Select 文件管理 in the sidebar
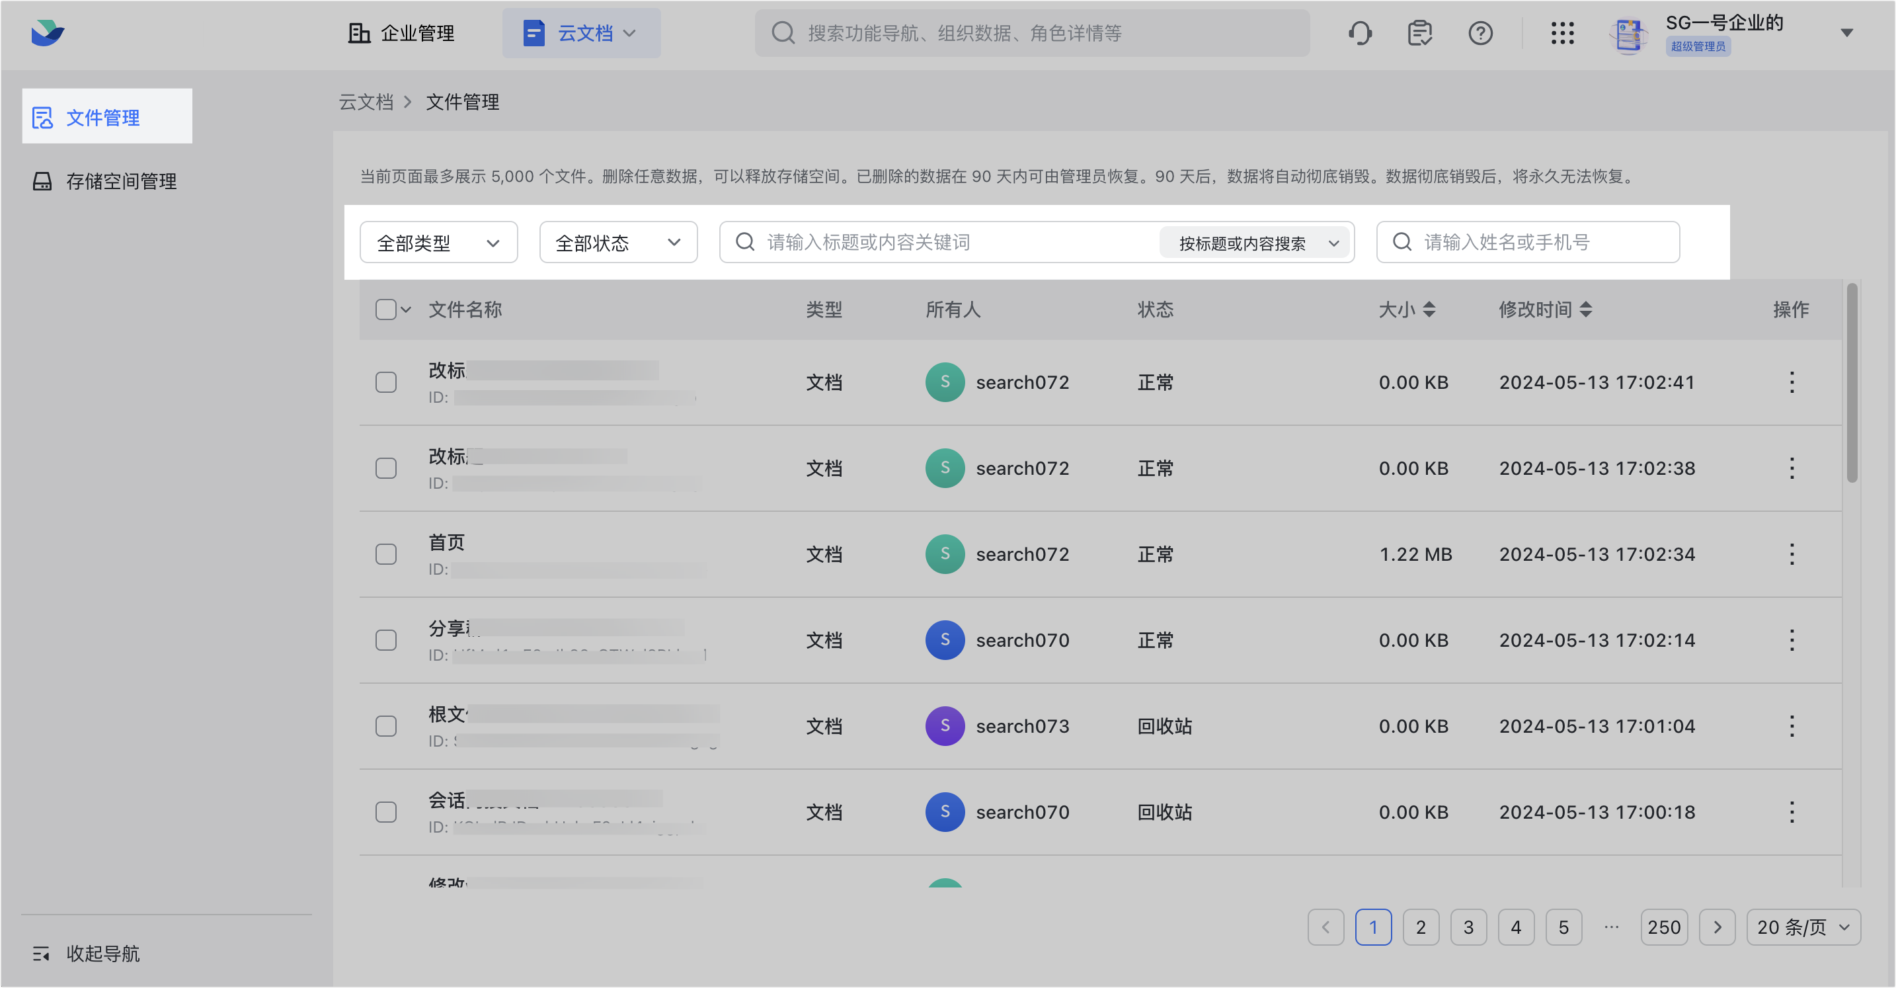Image resolution: width=1896 pixels, height=988 pixels. pos(108,116)
